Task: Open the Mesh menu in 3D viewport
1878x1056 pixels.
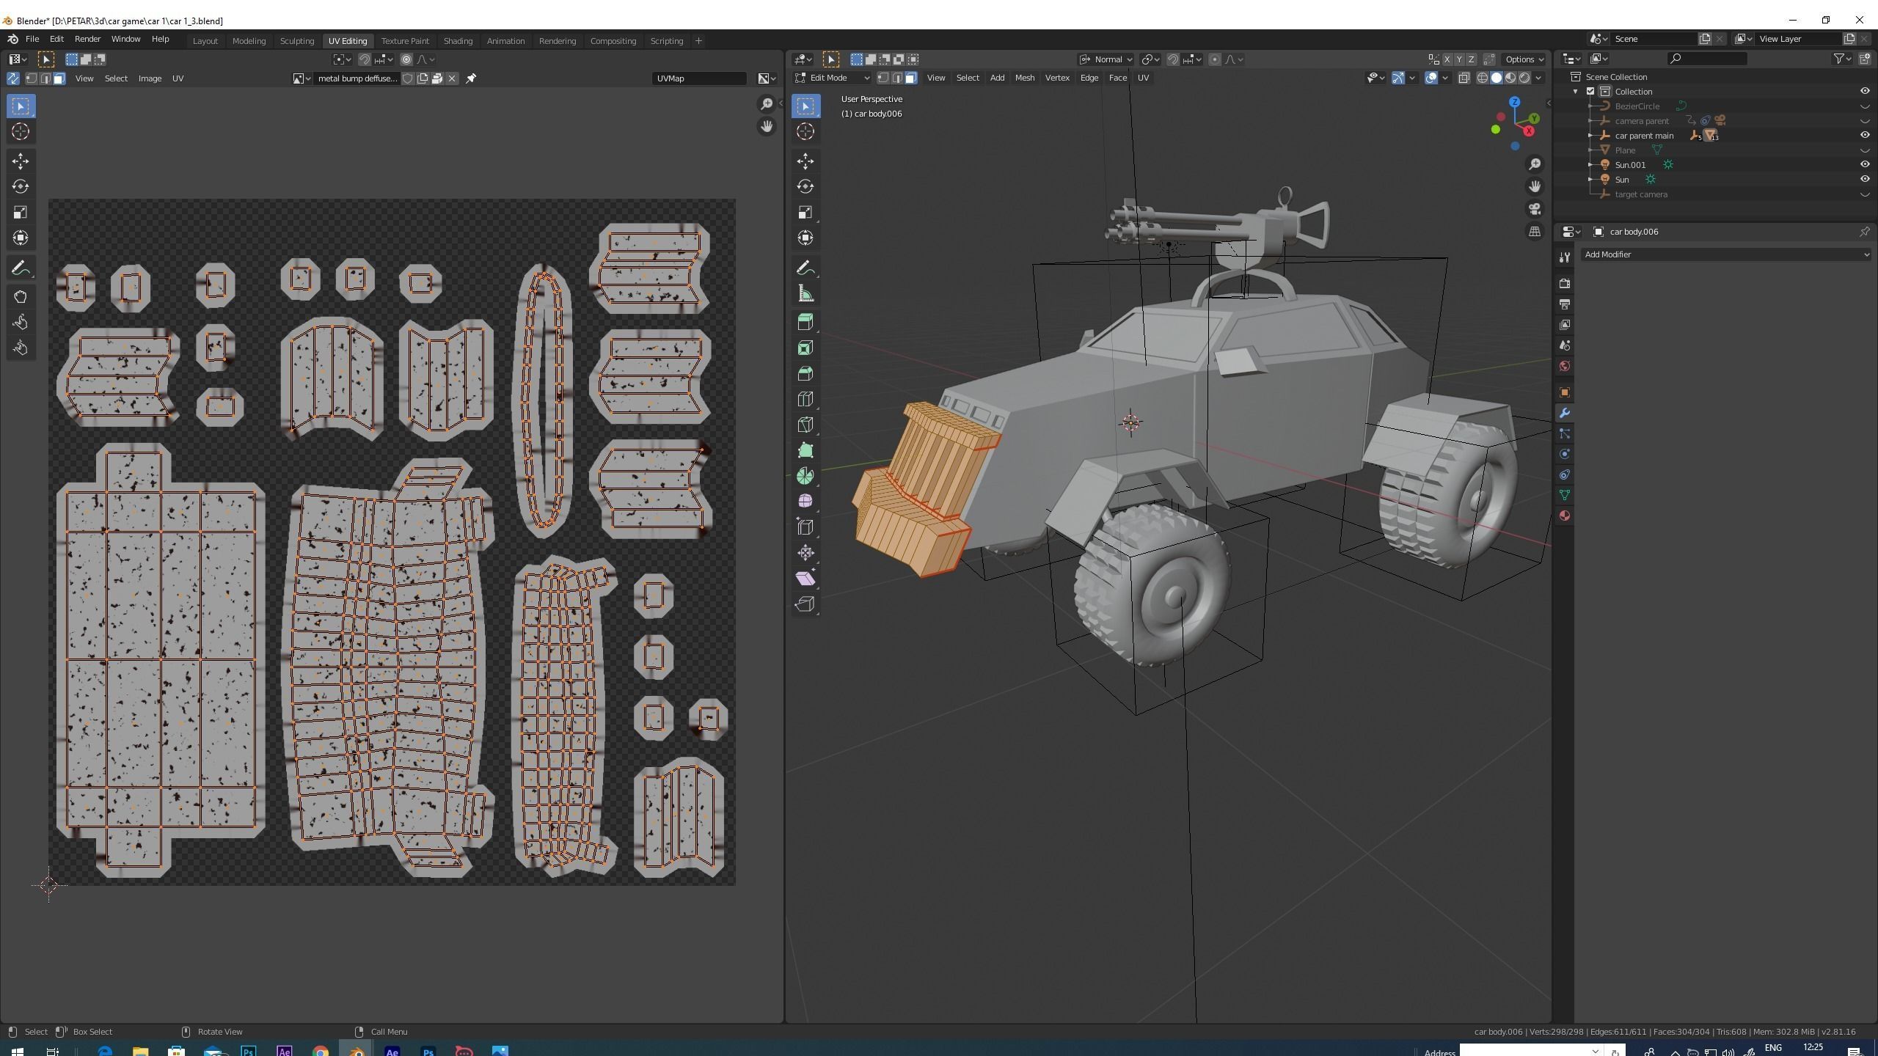Action: [1024, 78]
